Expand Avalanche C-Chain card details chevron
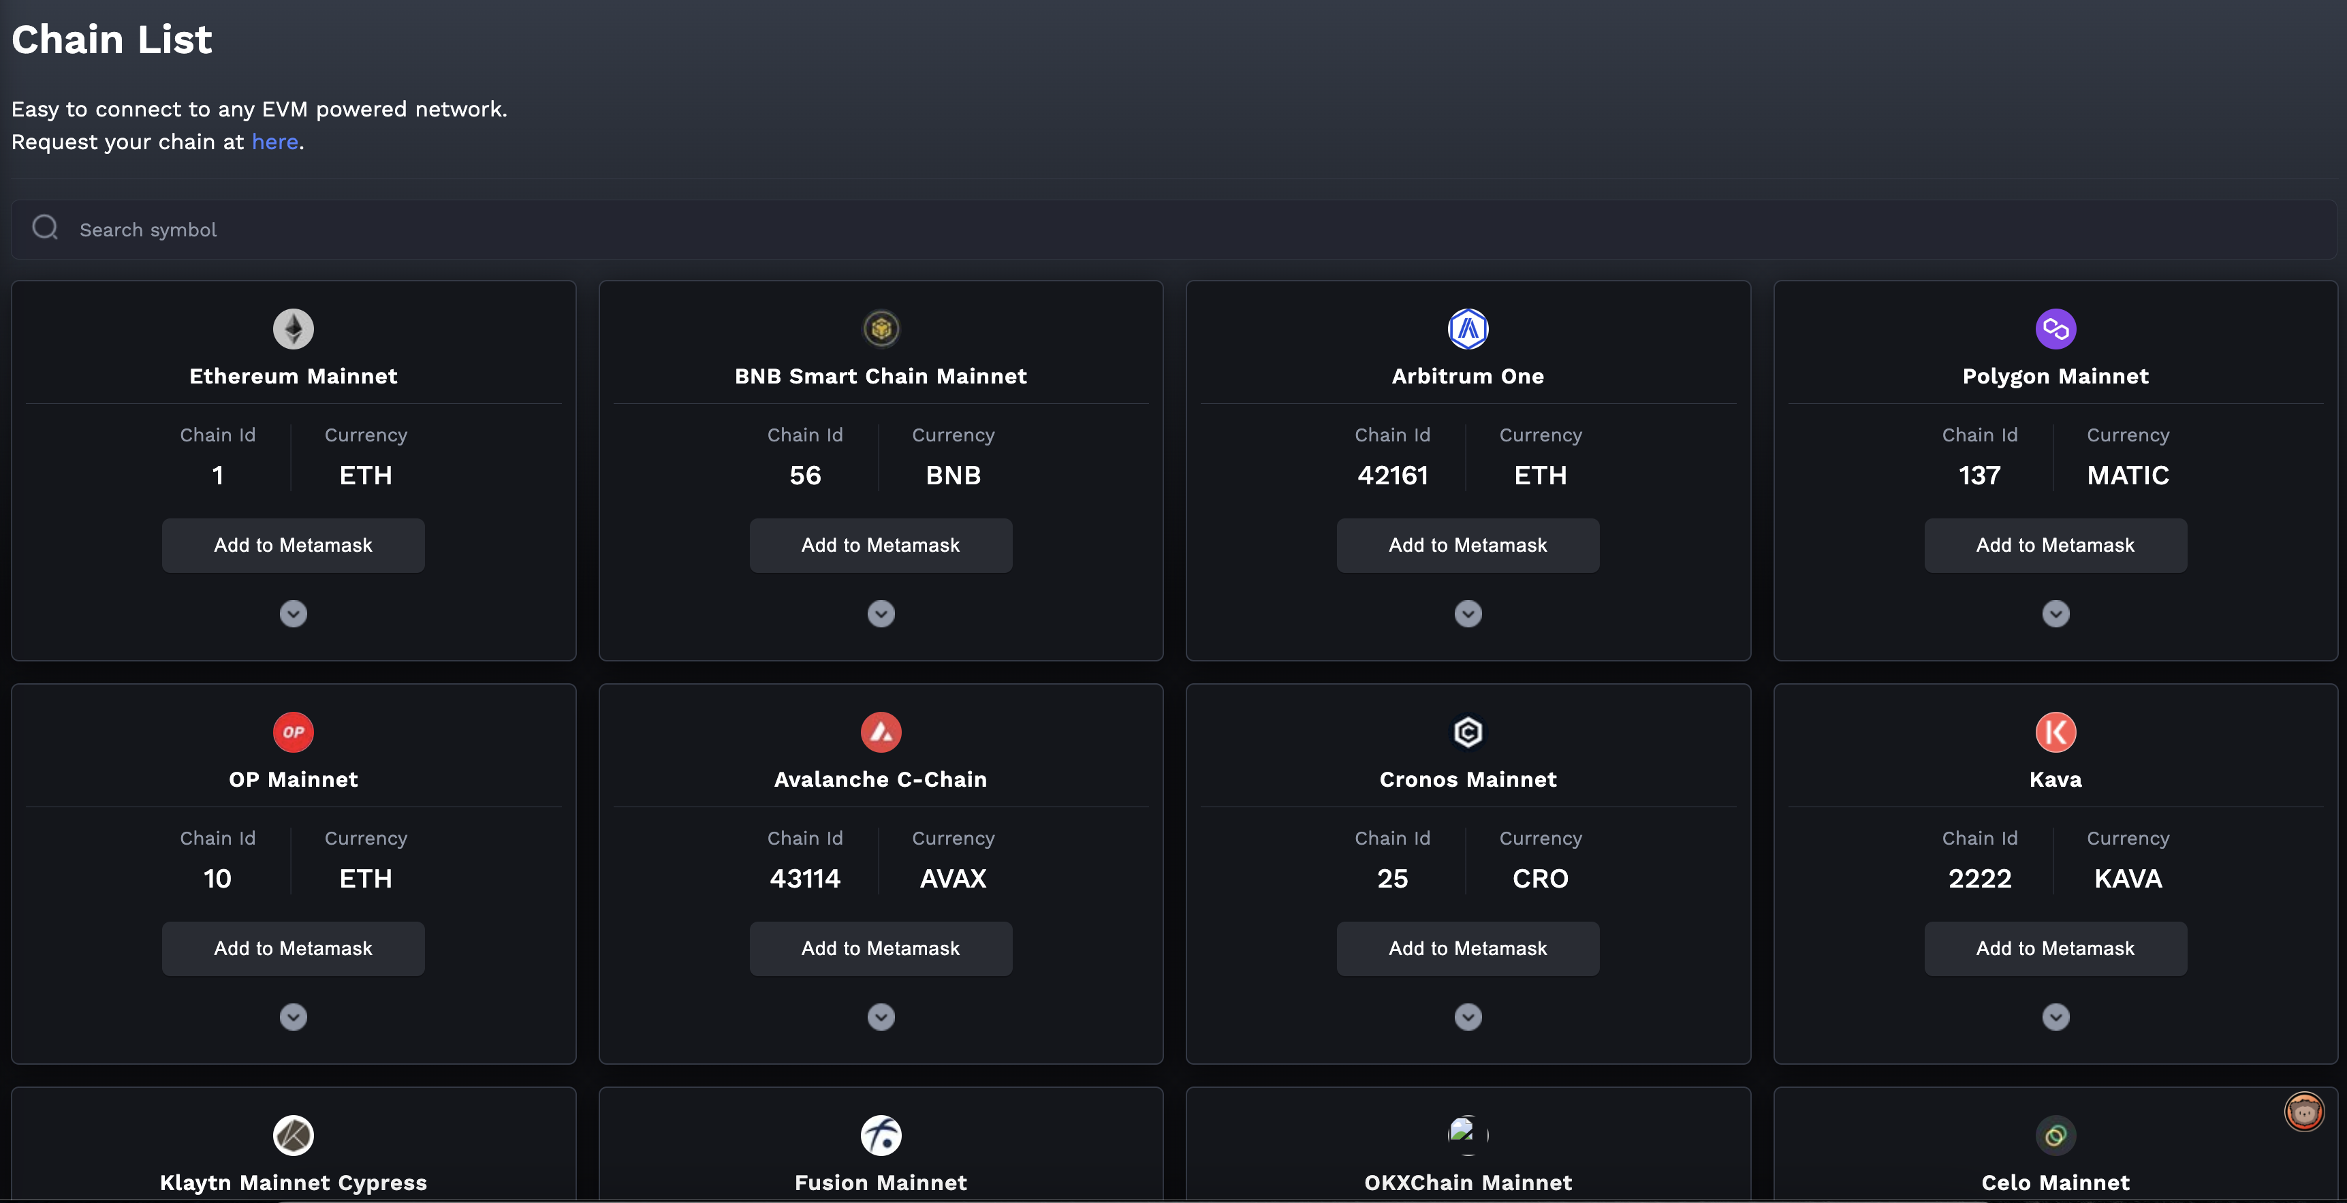This screenshot has width=2347, height=1203. click(x=880, y=1016)
